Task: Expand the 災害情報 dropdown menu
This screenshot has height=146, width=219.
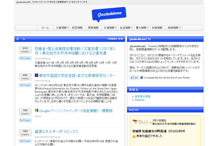Action: 62,28
